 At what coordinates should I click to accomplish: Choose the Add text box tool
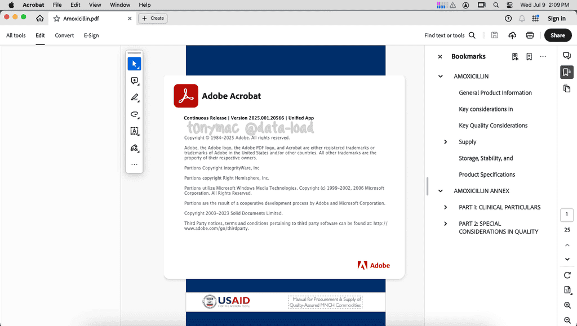pos(134,131)
